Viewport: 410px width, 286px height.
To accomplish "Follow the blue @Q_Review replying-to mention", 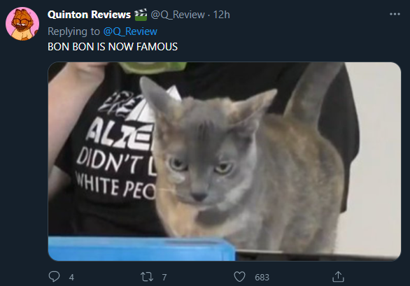I will click(x=130, y=31).
